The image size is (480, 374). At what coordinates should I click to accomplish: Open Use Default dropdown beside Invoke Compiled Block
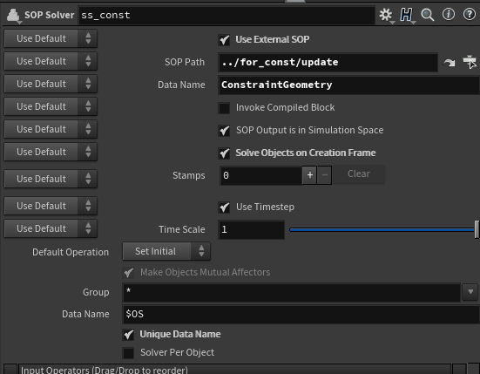pyautogui.click(x=51, y=106)
